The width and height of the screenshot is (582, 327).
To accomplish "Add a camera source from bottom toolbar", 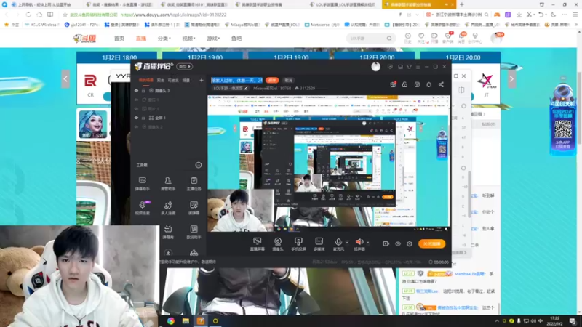I will coord(278,244).
